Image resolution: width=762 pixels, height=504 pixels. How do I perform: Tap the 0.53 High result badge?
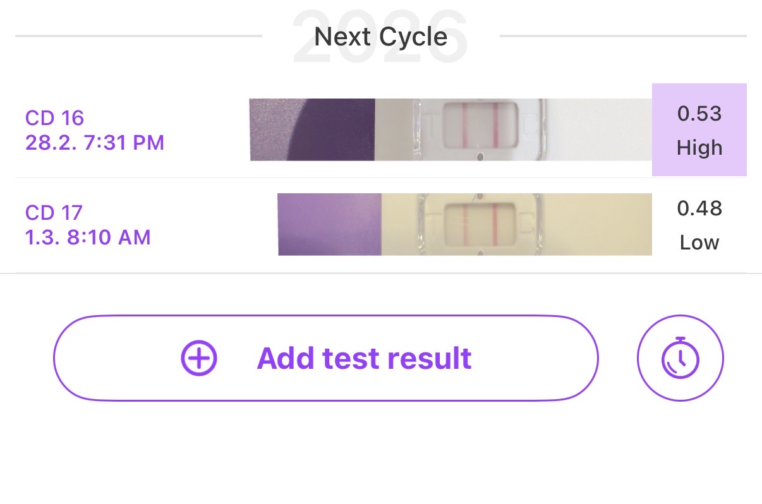coord(699,129)
